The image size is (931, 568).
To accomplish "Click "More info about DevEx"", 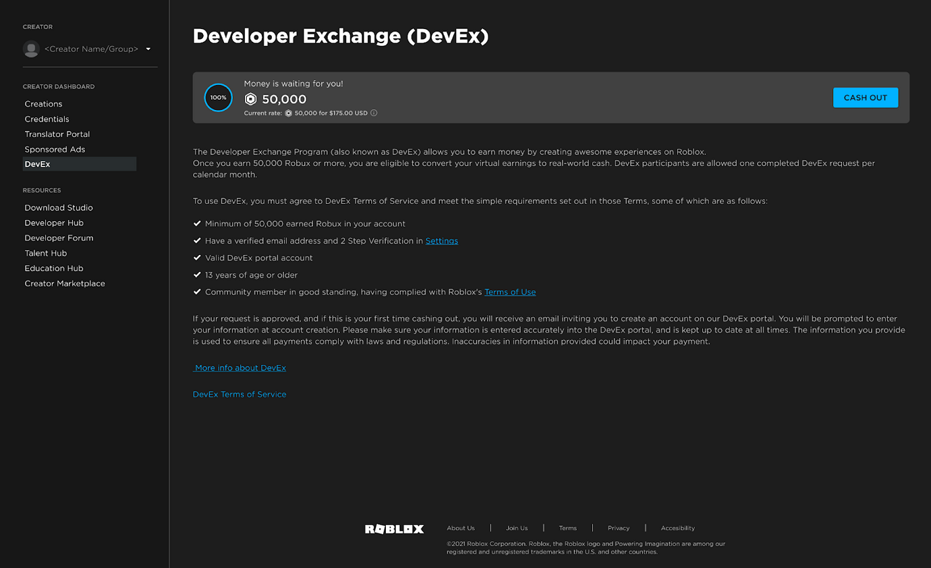I will [240, 368].
